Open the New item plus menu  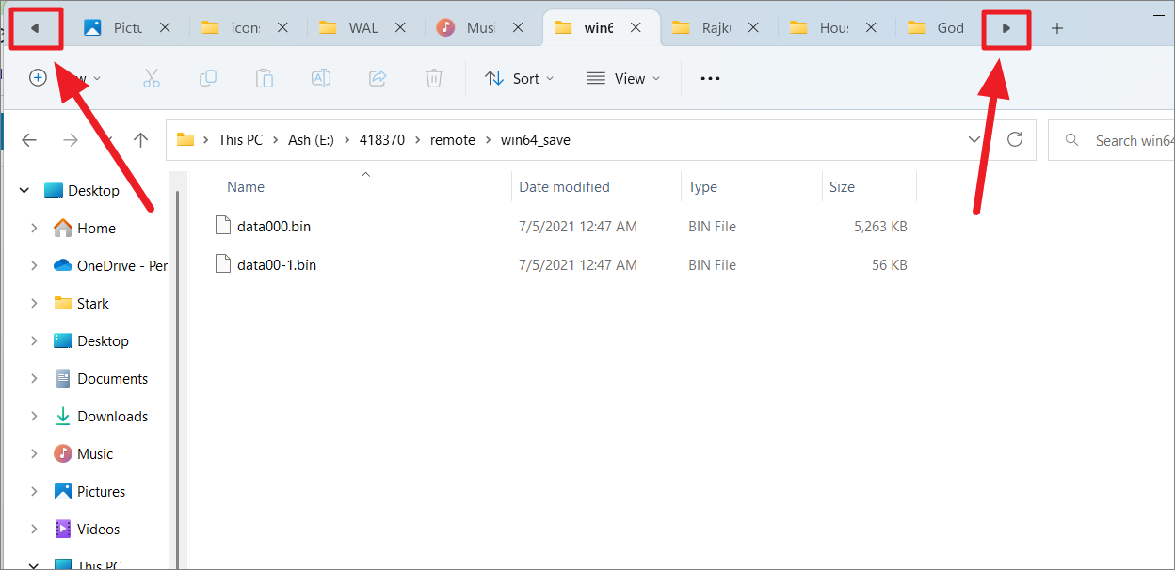[x=38, y=78]
